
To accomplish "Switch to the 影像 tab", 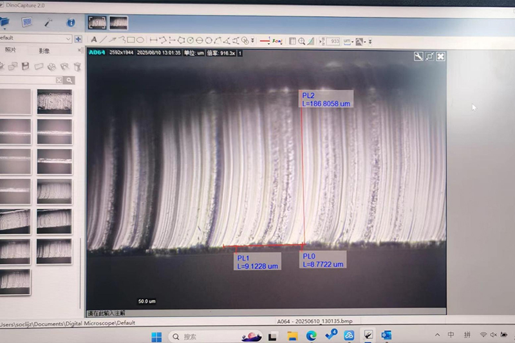I will (44, 51).
